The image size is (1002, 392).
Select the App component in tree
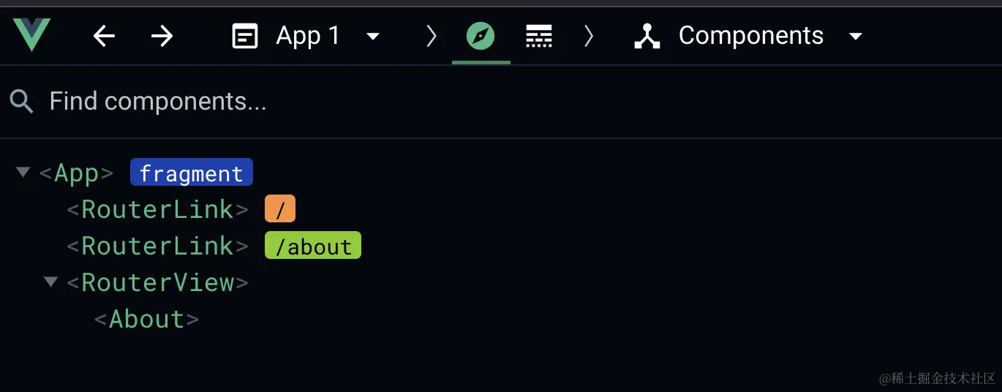coord(77,173)
